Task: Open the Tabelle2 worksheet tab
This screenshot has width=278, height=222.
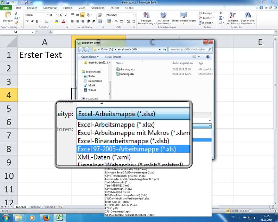Action: tap(35, 207)
